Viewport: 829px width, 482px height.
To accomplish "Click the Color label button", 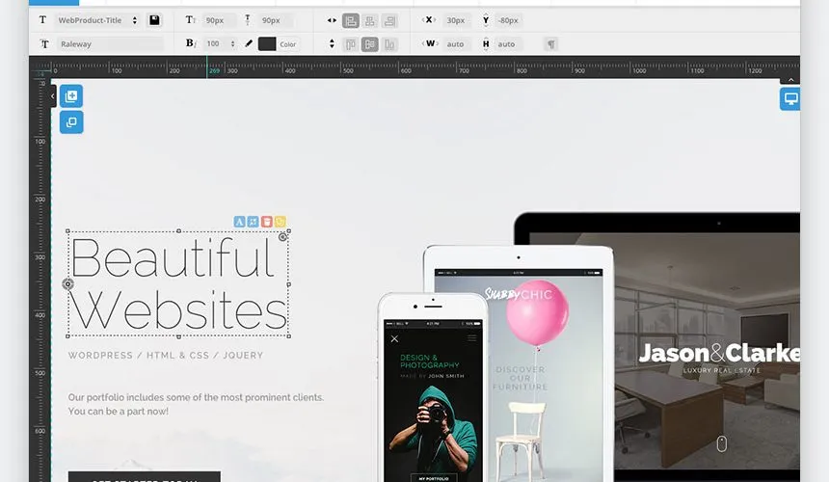I will click(x=287, y=44).
